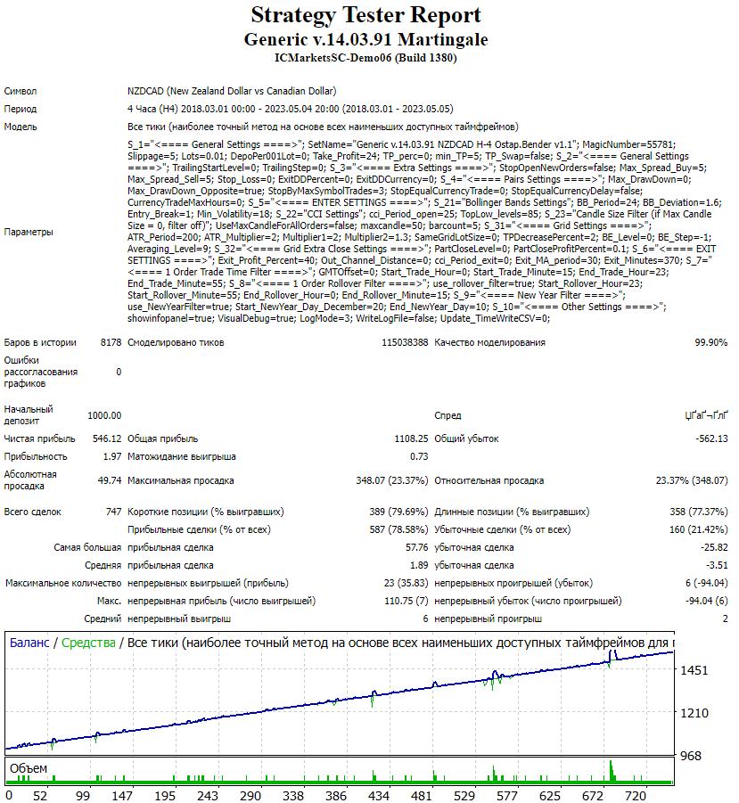Image resolution: width=739 pixels, height=803 pixels.
Task: Click the 'Чистая прибыль' label
Action: pyautogui.click(x=39, y=438)
